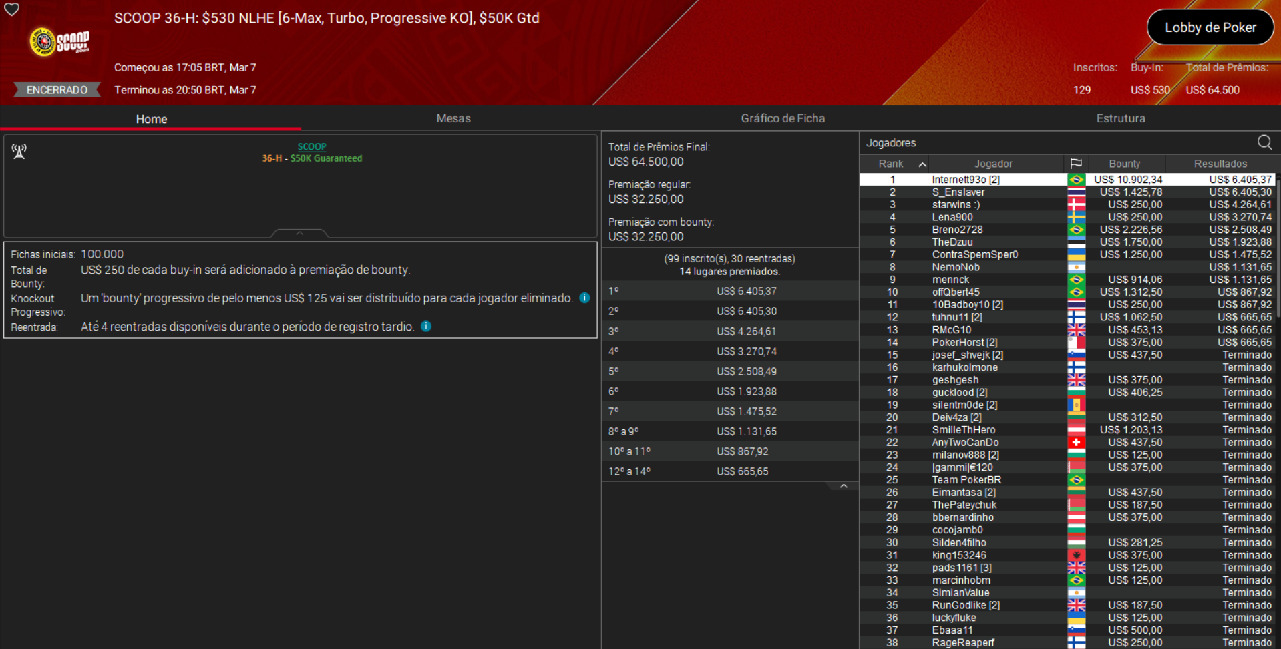Open player search with the magnifier icon
The width and height of the screenshot is (1281, 649).
coord(1264,142)
